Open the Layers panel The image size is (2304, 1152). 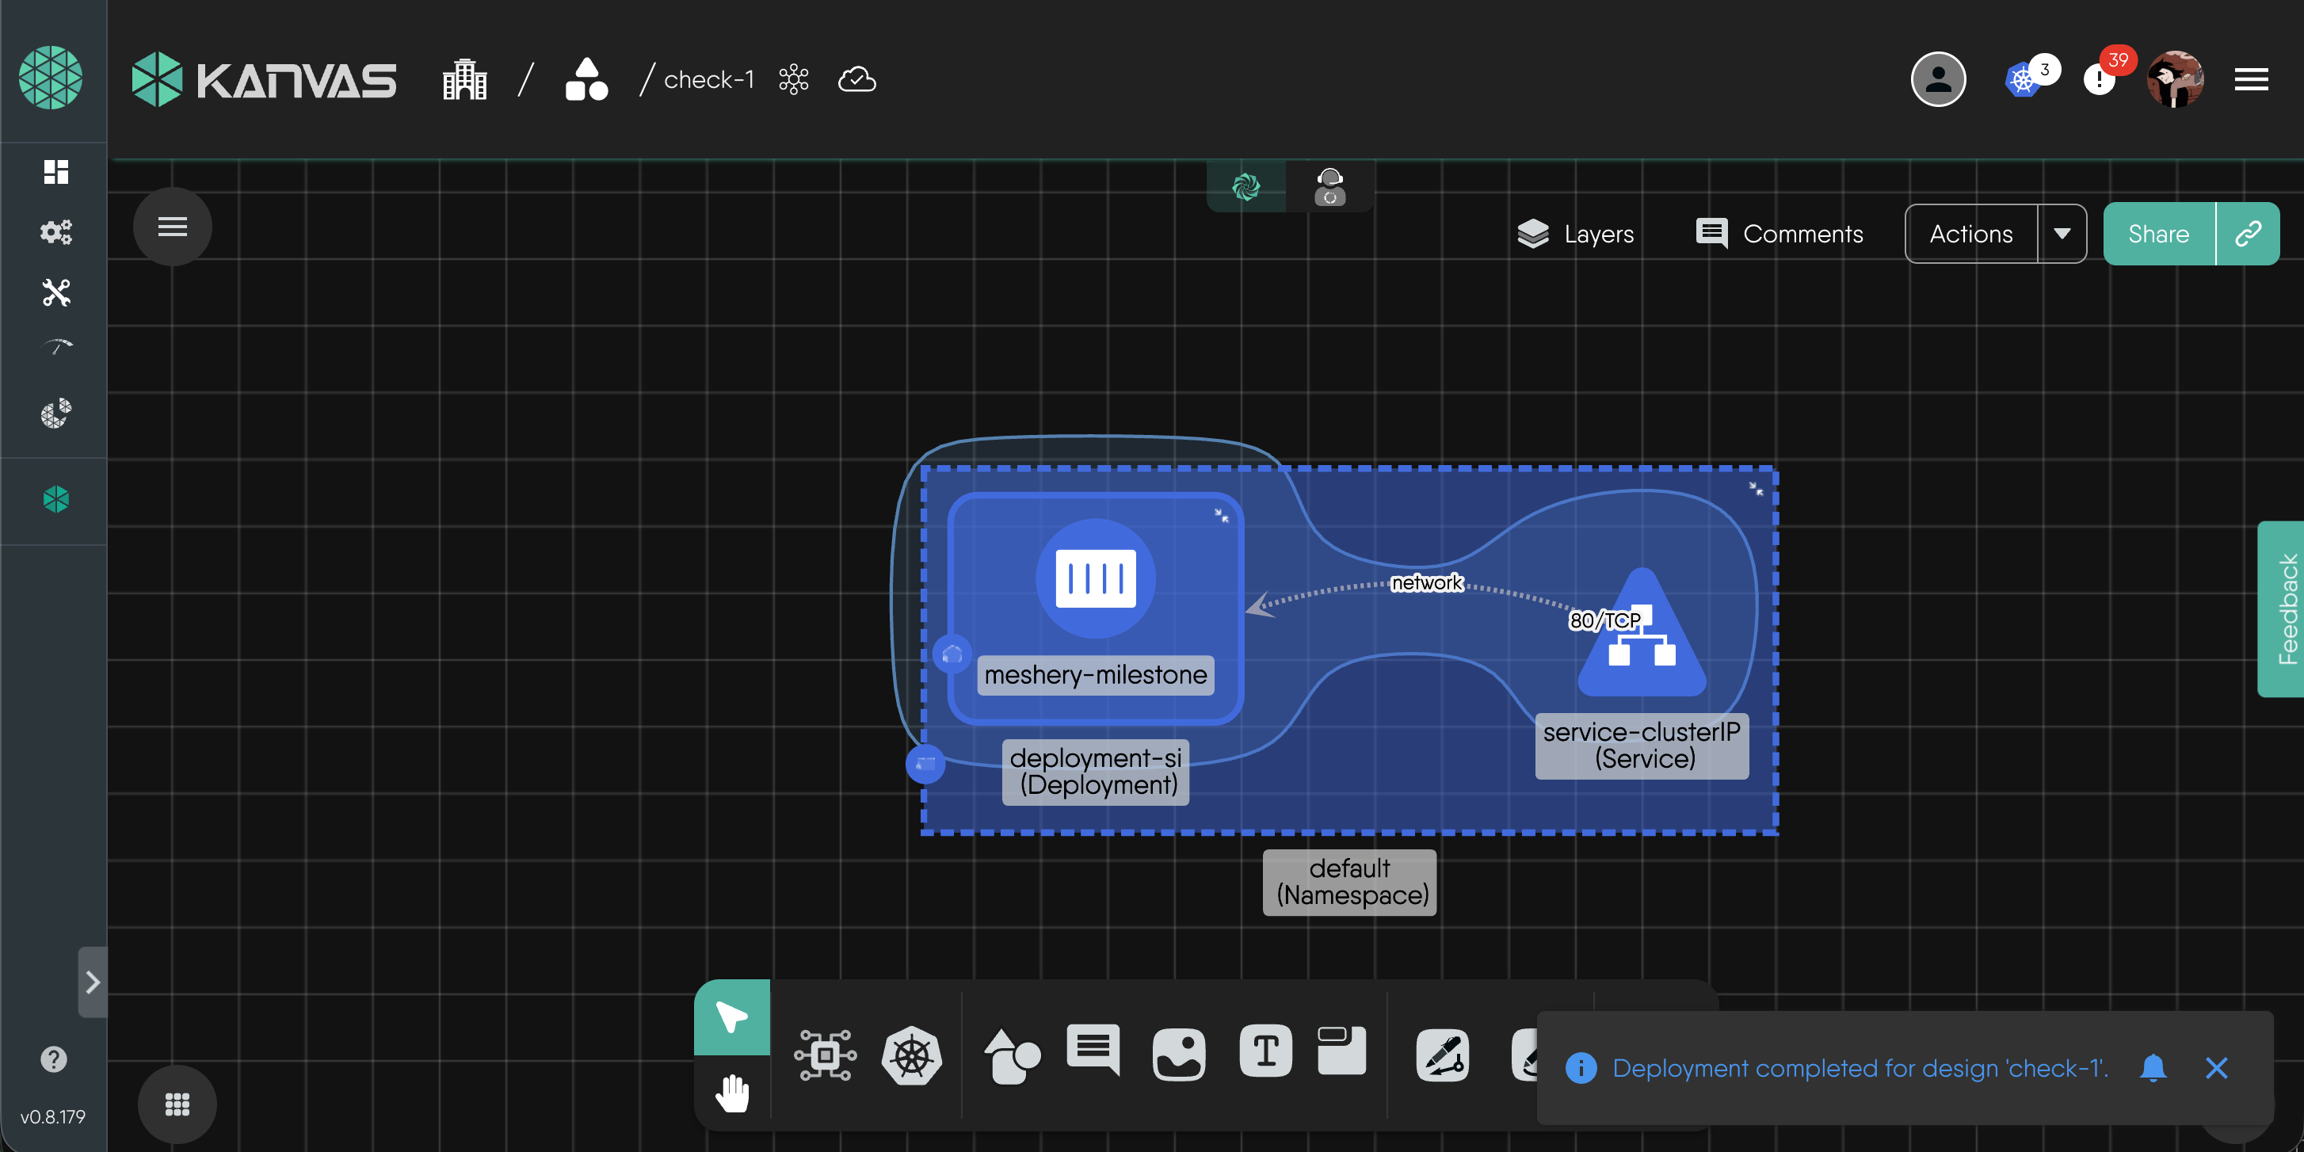(1576, 234)
